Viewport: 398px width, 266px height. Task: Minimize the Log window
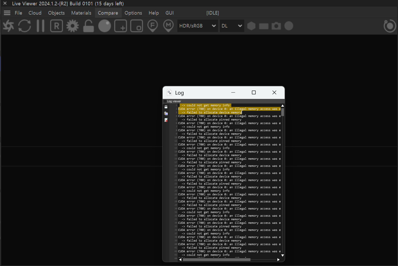[x=233, y=93]
